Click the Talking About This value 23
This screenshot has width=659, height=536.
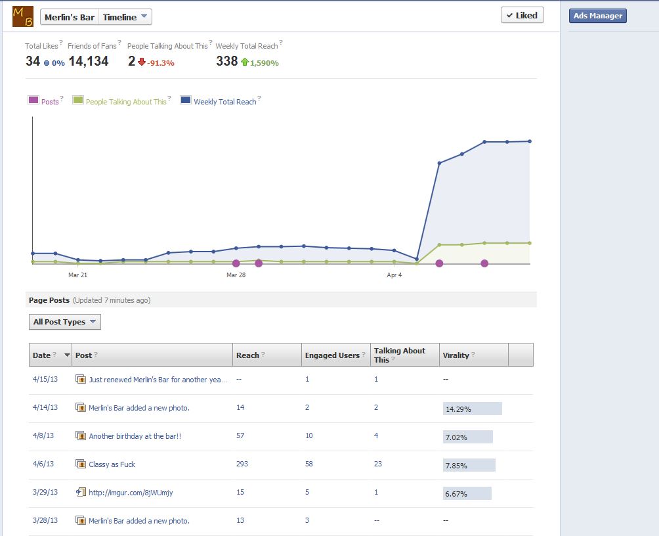[378, 464]
